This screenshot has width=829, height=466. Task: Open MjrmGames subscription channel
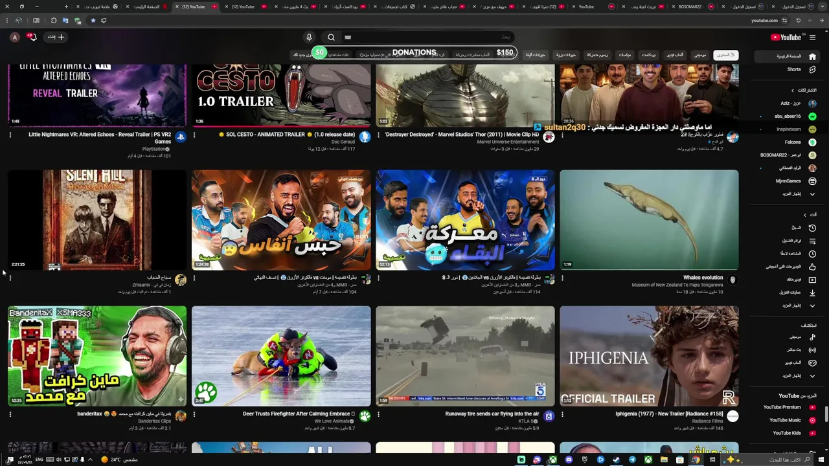click(788, 181)
